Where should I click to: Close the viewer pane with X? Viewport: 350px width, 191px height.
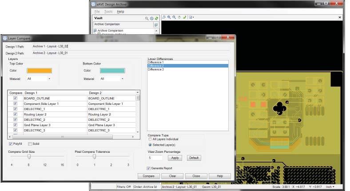pos(340,17)
